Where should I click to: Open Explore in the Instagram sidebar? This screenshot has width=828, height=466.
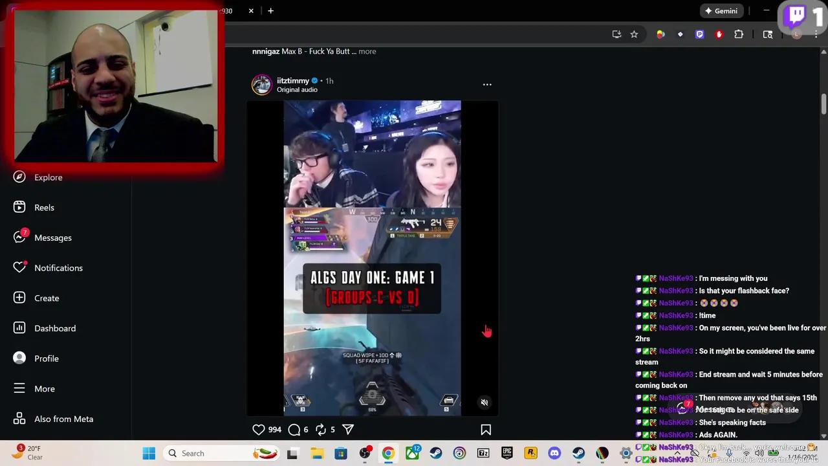[x=39, y=177]
